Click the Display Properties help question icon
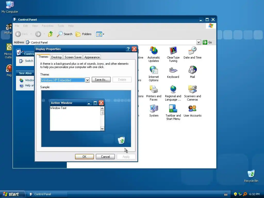264x198 pixels. (x=128, y=49)
